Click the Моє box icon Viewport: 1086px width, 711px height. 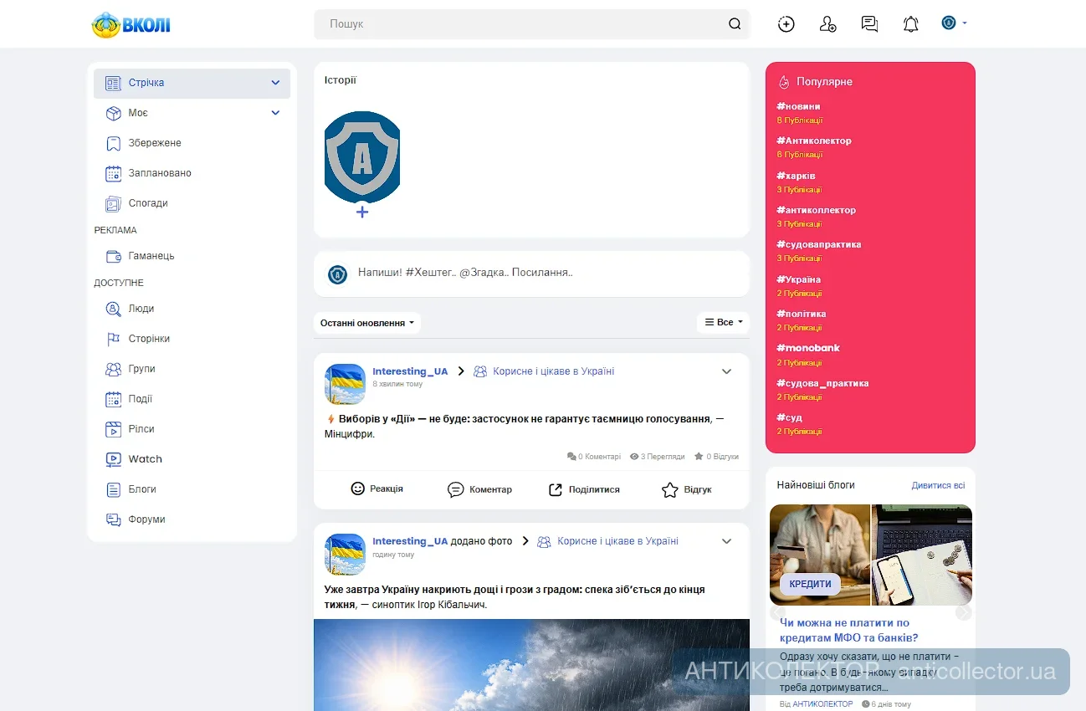(x=114, y=113)
